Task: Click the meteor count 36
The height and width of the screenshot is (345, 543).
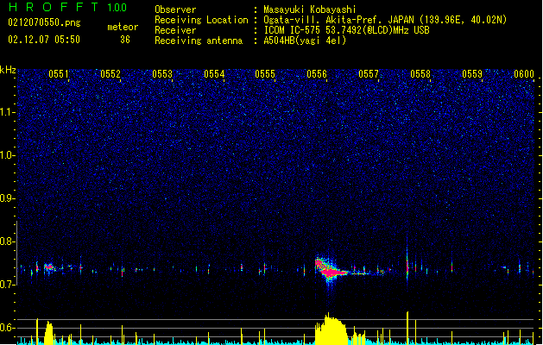Action: tap(125, 40)
